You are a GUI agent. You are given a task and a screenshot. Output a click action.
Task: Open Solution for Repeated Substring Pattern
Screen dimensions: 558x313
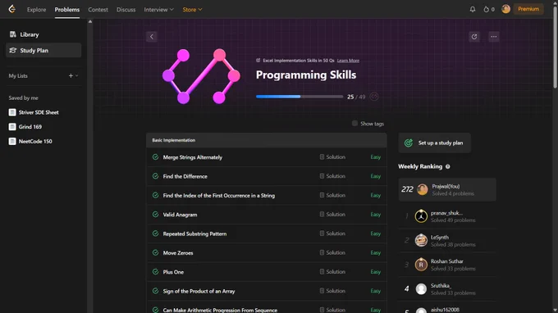pyautogui.click(x=332, y=234)
